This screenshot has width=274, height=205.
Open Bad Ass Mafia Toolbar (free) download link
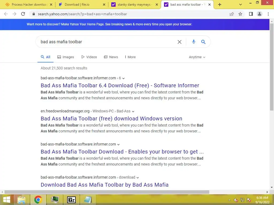coord(112,119)
